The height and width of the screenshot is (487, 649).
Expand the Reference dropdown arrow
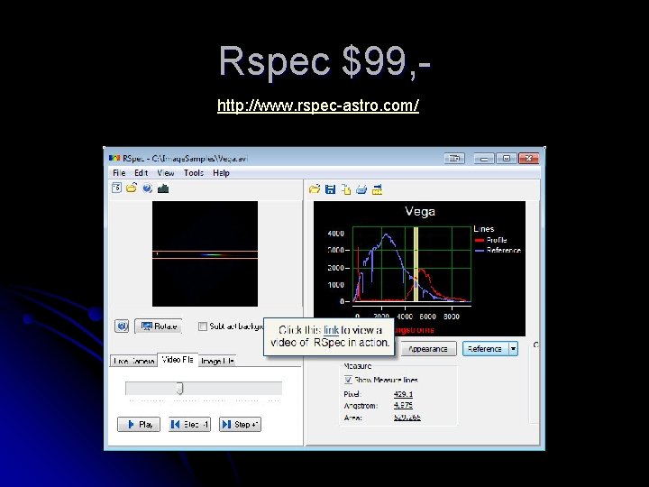tap(513, 349)
